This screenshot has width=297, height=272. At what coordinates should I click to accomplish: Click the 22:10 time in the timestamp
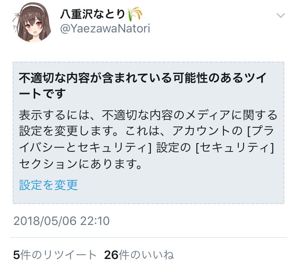[x=95, y=221]
